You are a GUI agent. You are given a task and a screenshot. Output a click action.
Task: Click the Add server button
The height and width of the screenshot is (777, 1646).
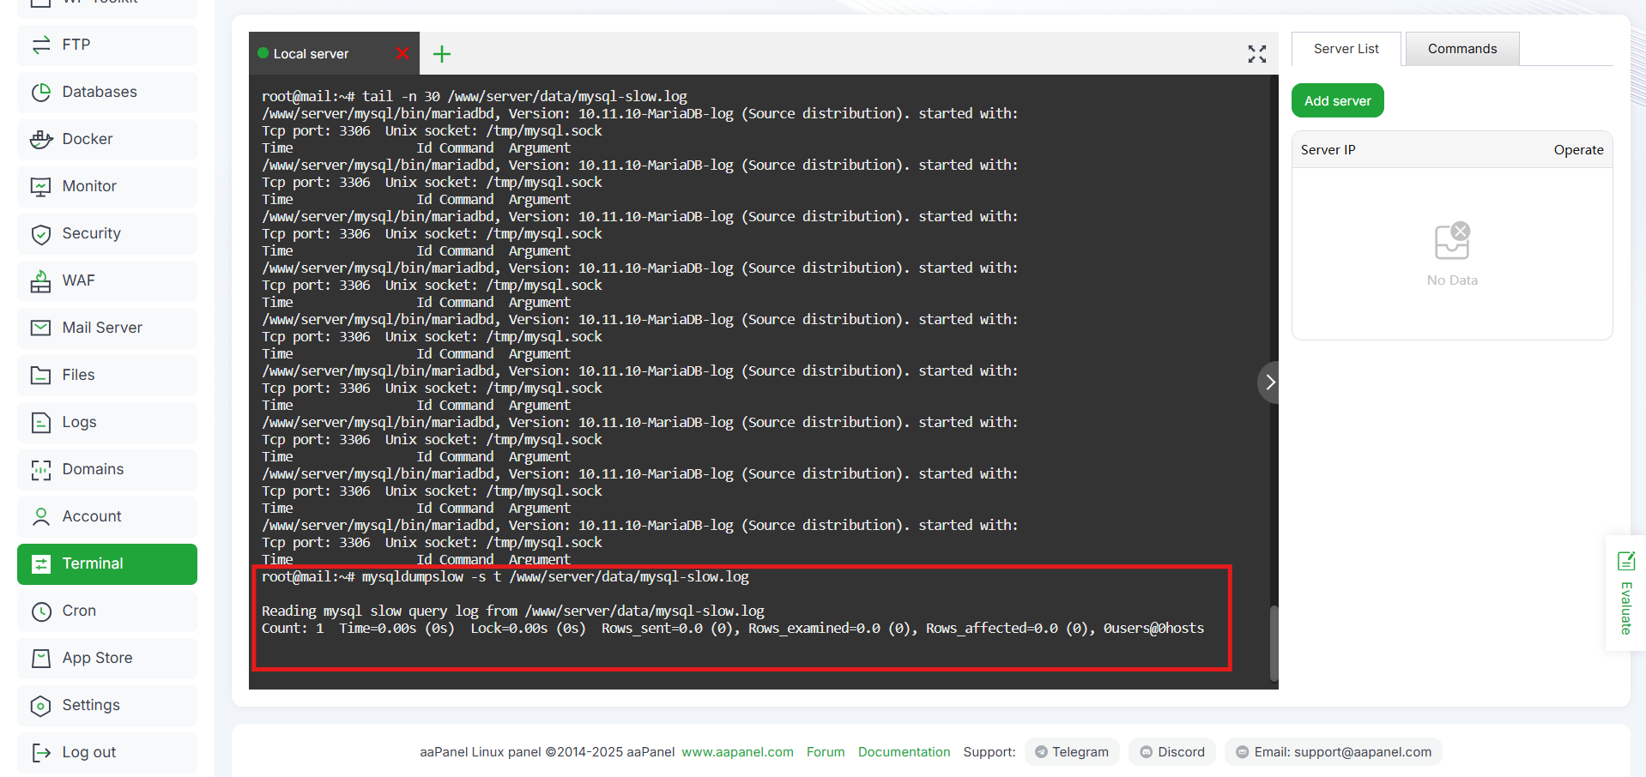point(1337,100)
